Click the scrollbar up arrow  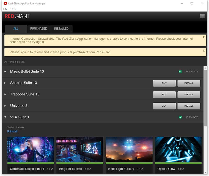coord(205,68)
